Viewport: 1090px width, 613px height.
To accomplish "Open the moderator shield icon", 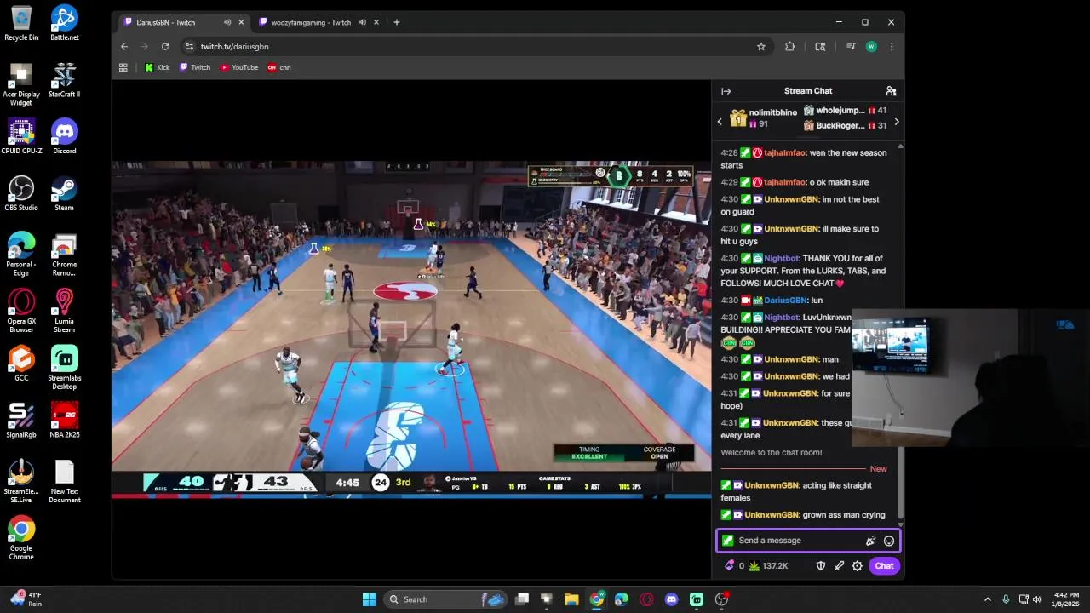I will [821, 566].
